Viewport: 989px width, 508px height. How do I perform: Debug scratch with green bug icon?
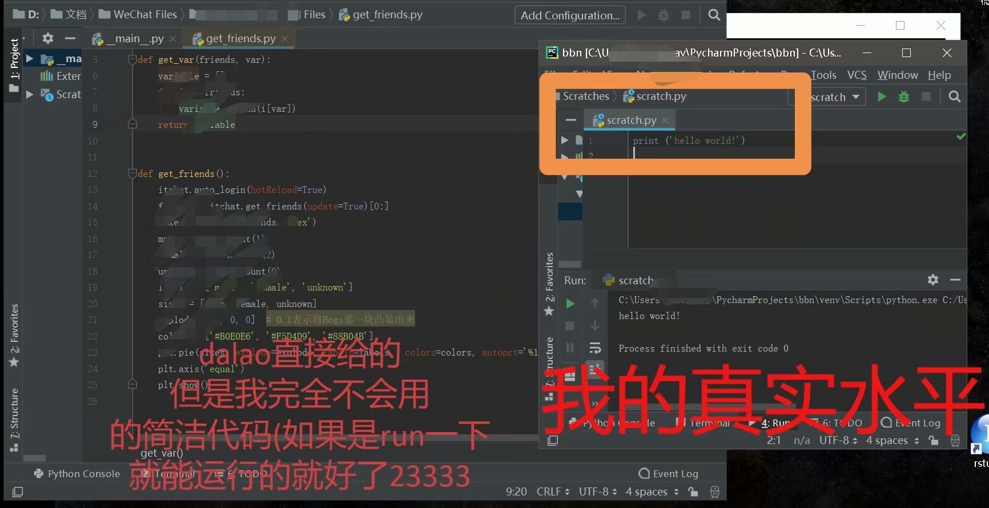click(903, 96)
